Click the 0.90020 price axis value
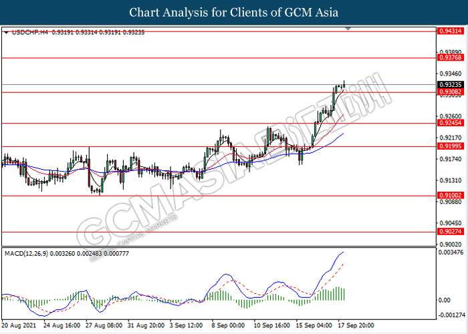Screen dimensions: 468x334 [451, 244]
